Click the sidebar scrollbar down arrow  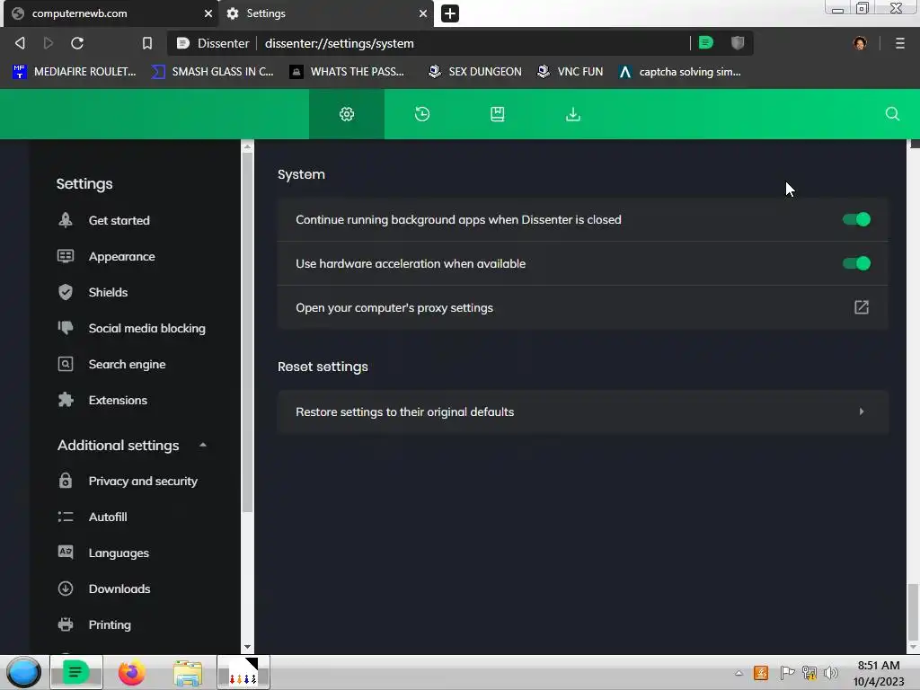click(x=248, y=647)
